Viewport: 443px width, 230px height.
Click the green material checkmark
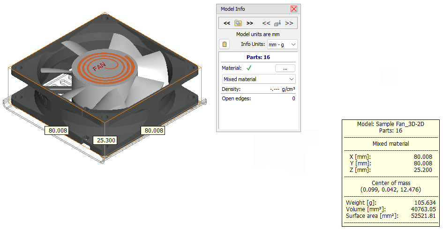[x=249, y=68]
